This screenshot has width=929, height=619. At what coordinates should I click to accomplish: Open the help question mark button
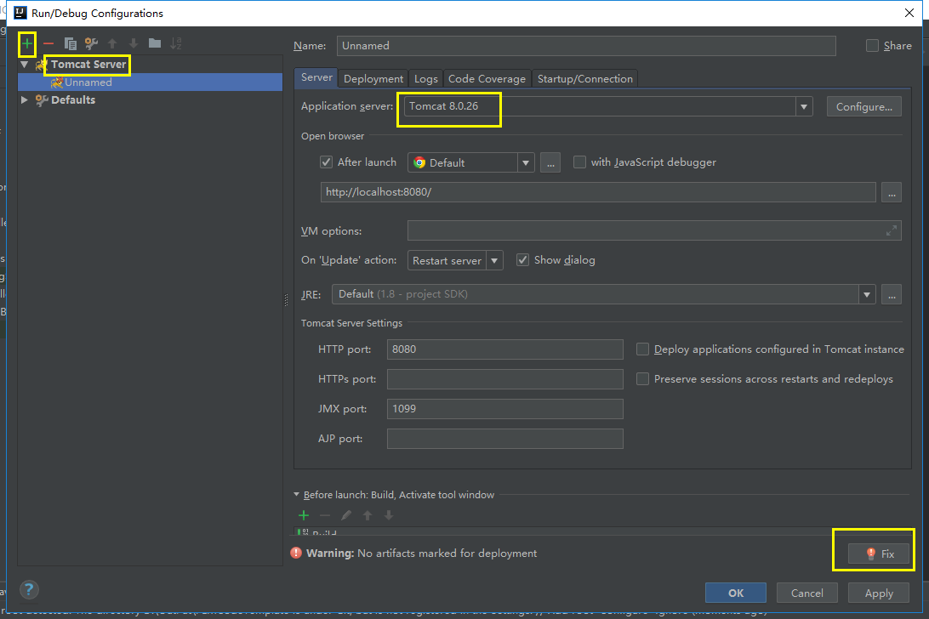(x=29, y=590)
